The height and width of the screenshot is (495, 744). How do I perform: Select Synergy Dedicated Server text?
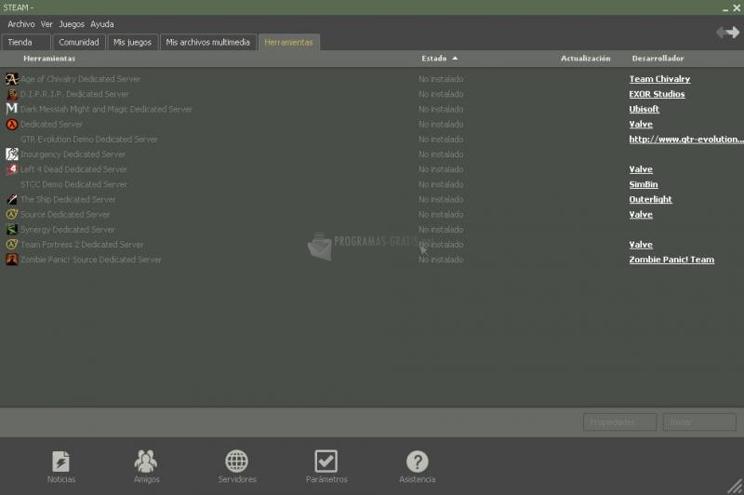(67, 229)
